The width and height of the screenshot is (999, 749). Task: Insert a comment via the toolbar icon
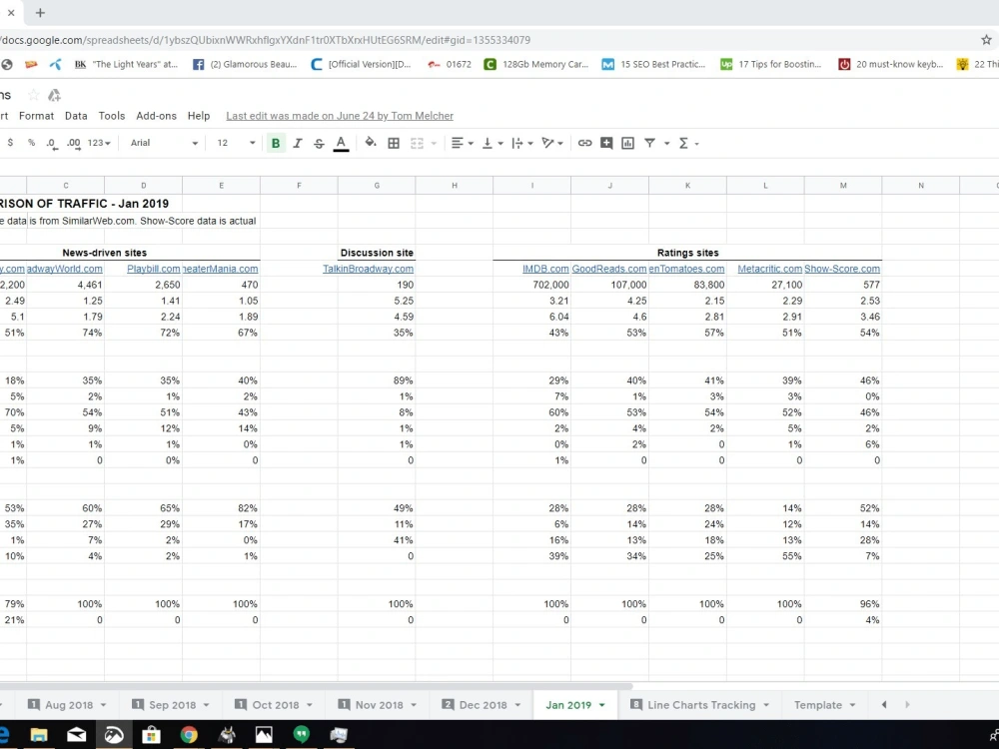click(606, 143)
